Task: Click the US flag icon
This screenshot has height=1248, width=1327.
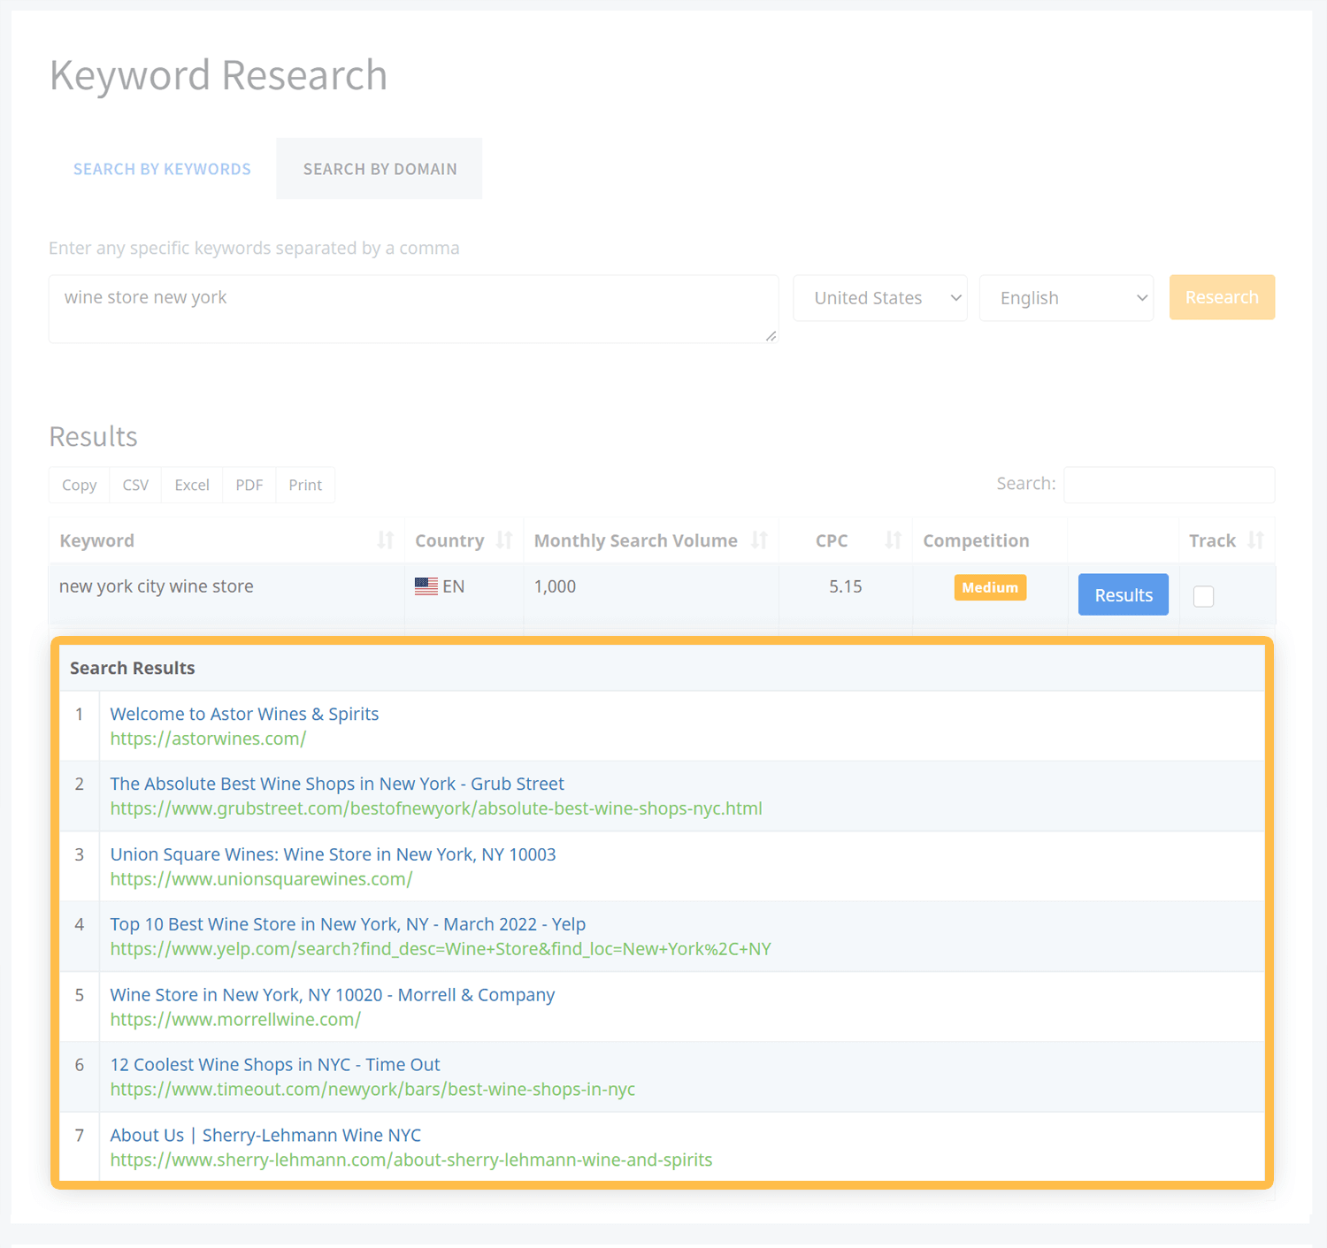Action: (x=426, y=586)
